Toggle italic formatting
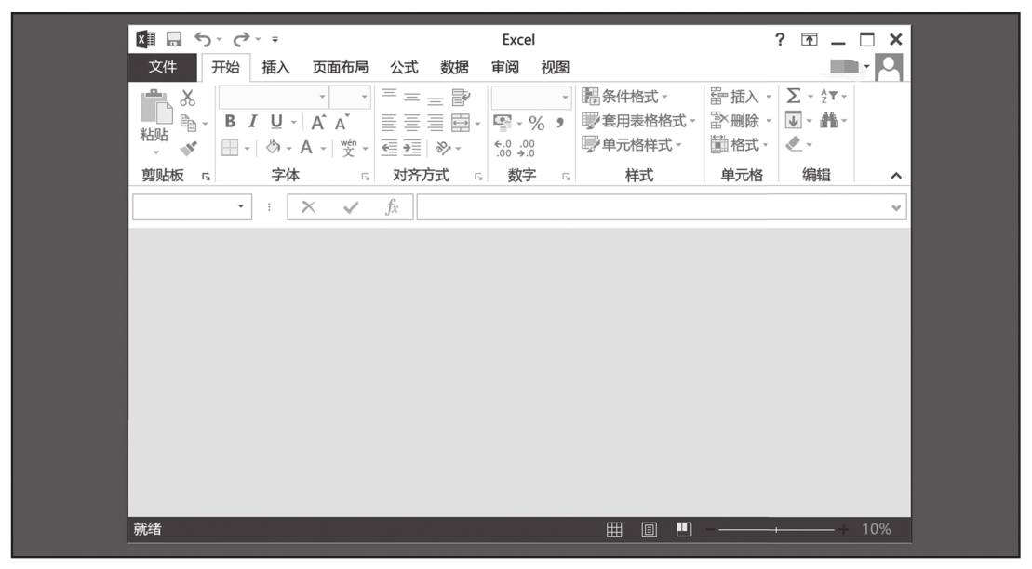 [x=253, y=122]
